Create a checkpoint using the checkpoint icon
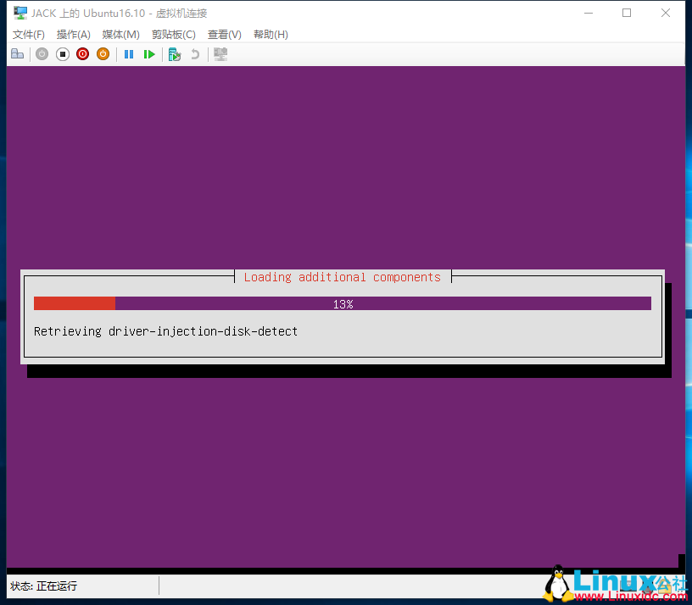Image resolution: width=692 pixels, height=605 pixels. tap(174, 53)
